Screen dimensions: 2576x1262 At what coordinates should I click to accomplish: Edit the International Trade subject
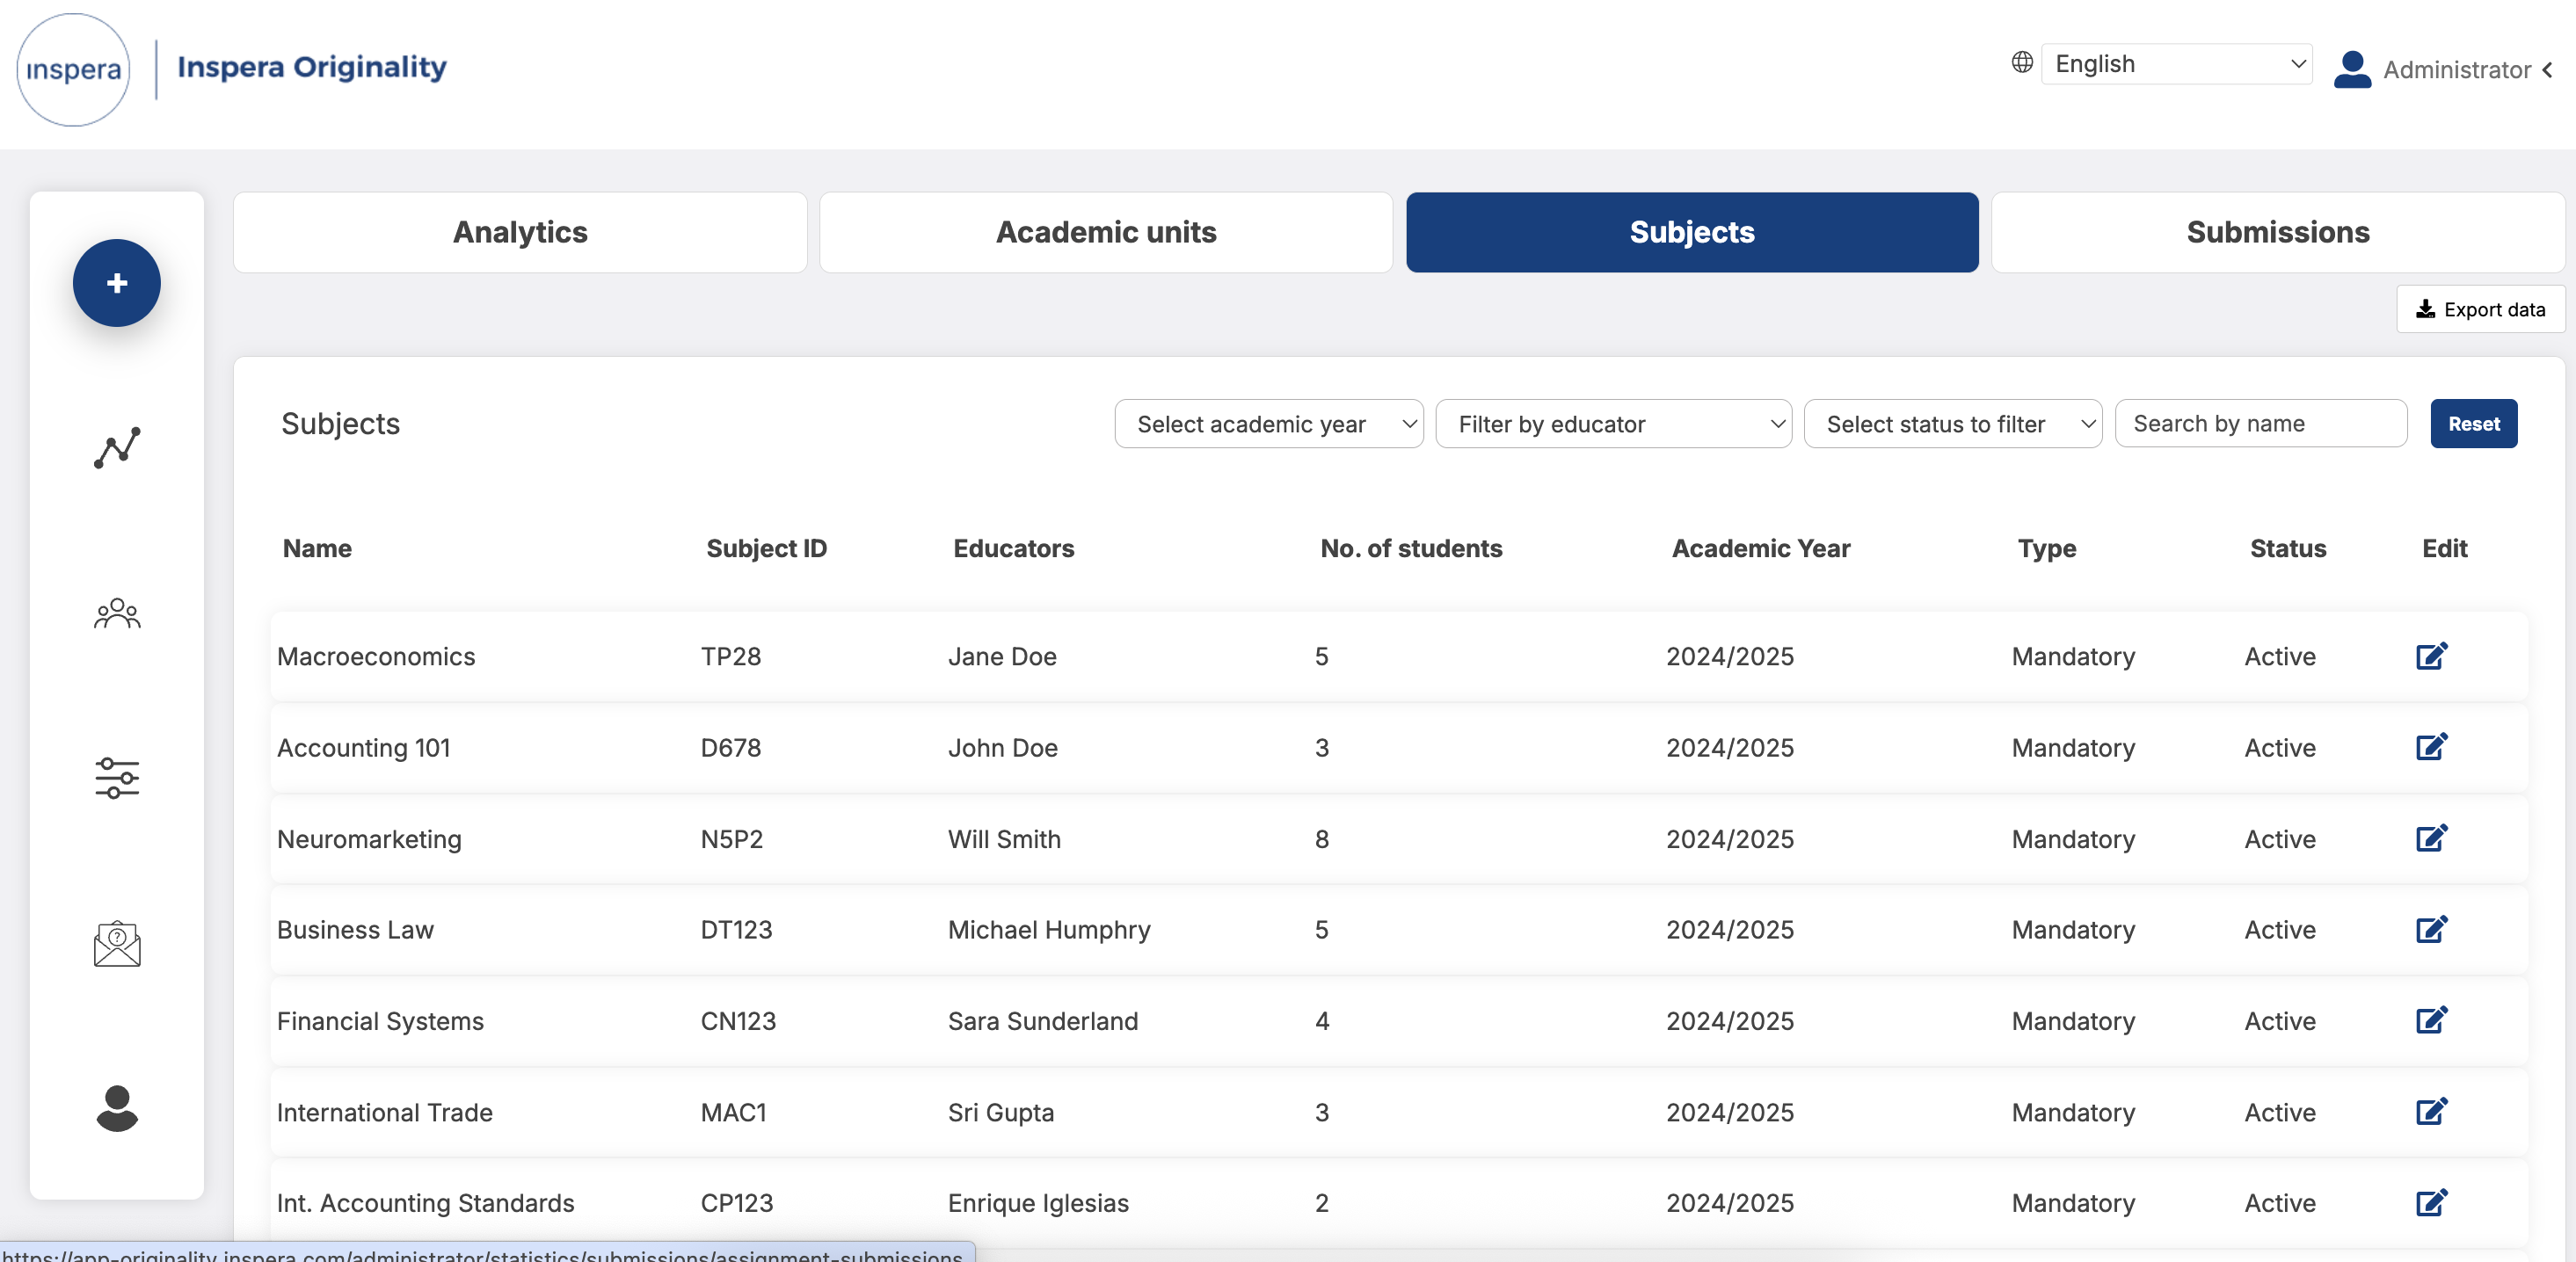point(2431,1111)
